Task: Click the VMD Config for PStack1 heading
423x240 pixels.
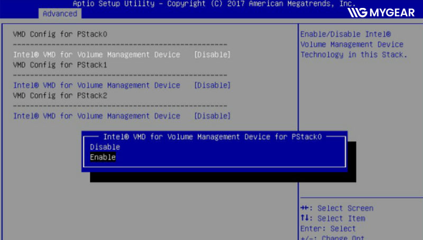Action: point(60,65)
